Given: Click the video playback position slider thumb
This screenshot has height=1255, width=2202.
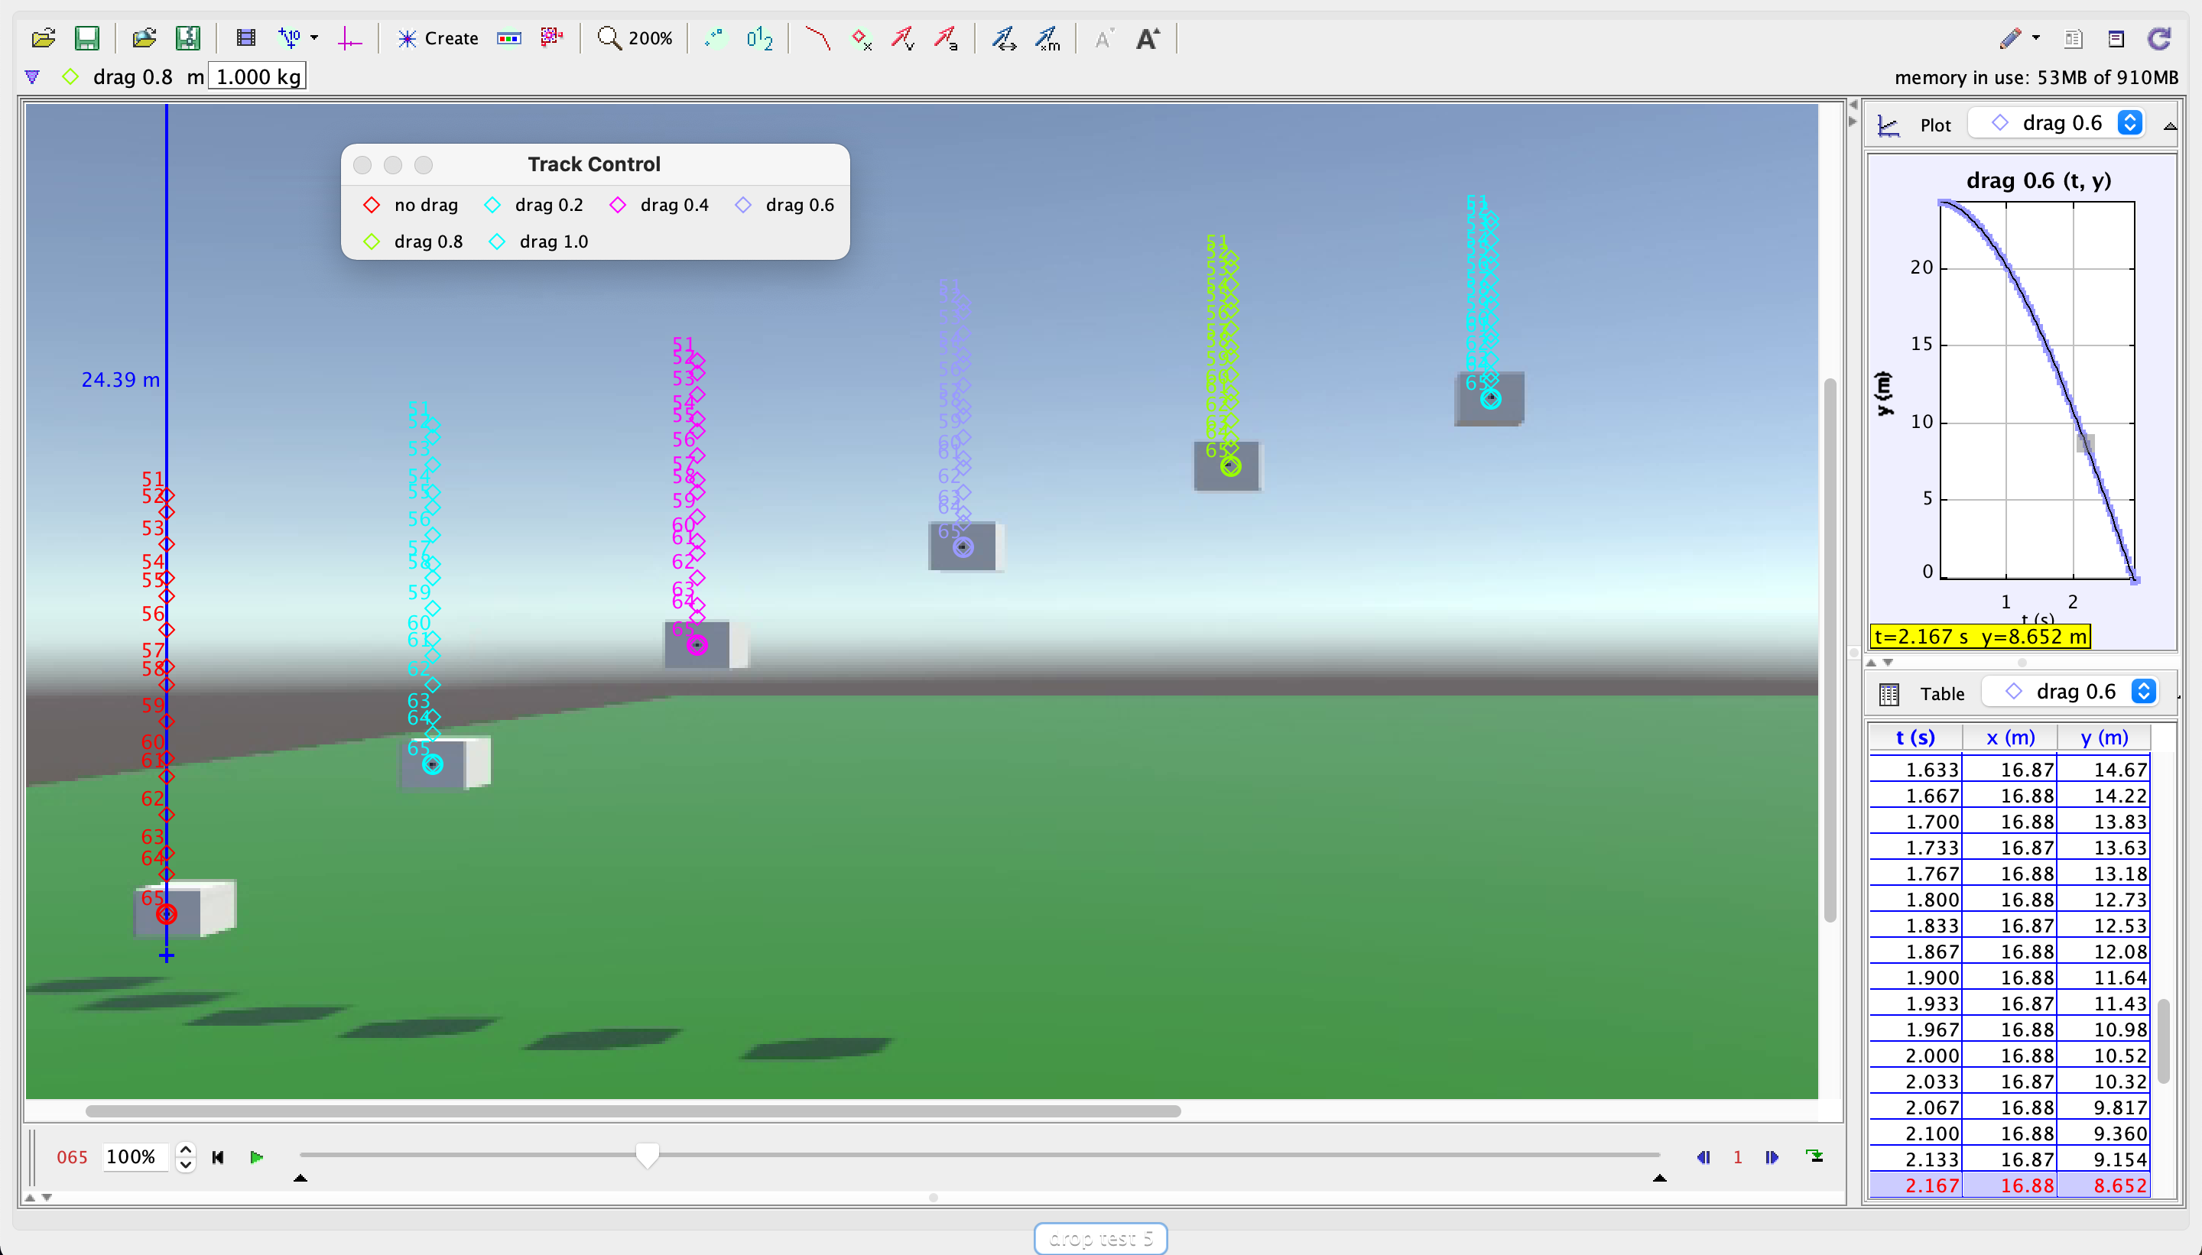Looking at the screenshot, I should pos(647,1155).
